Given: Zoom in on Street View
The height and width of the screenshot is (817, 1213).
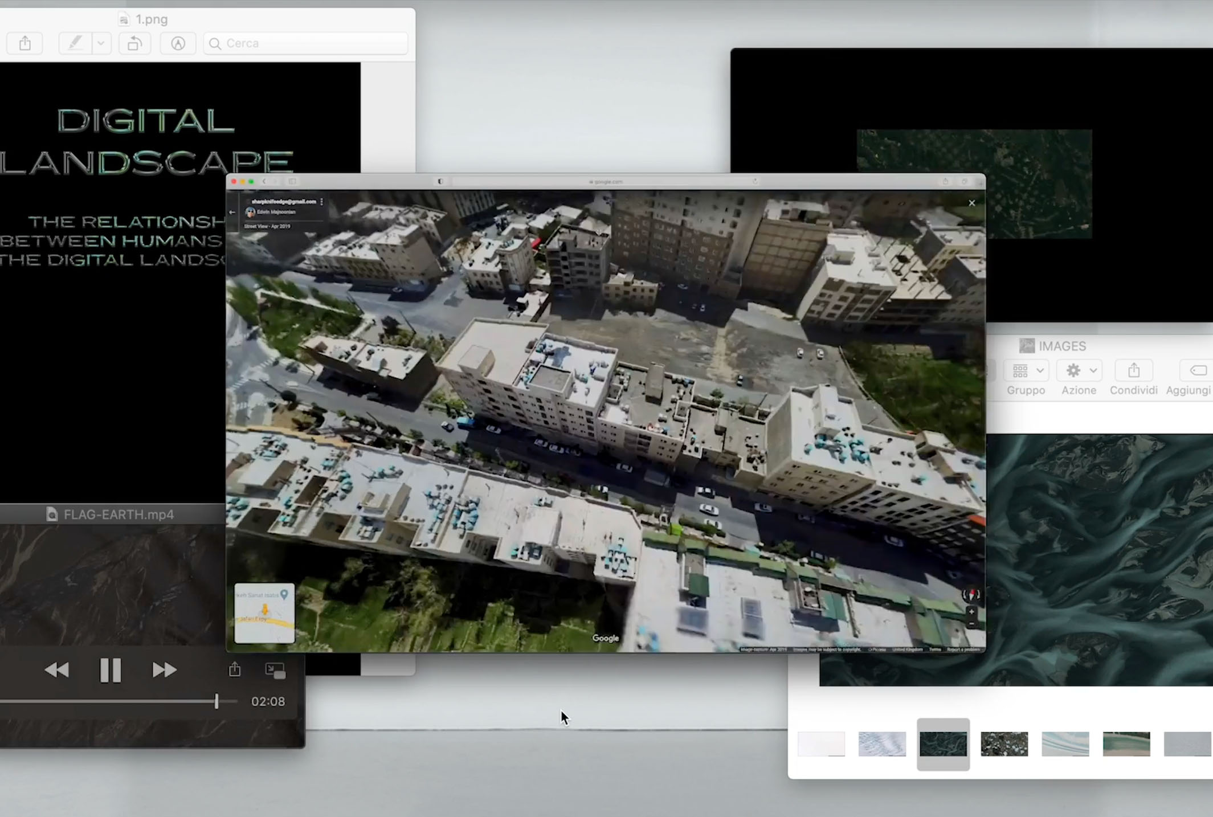Looking at the screenshot, I should point(971,612).
